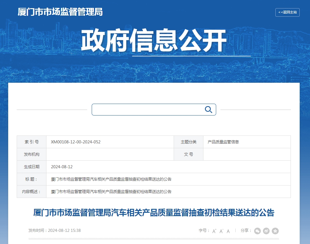This screenshot has height=244, width=310.
Task: Share via the Weibo icon
Action: (x=266, y=231)
